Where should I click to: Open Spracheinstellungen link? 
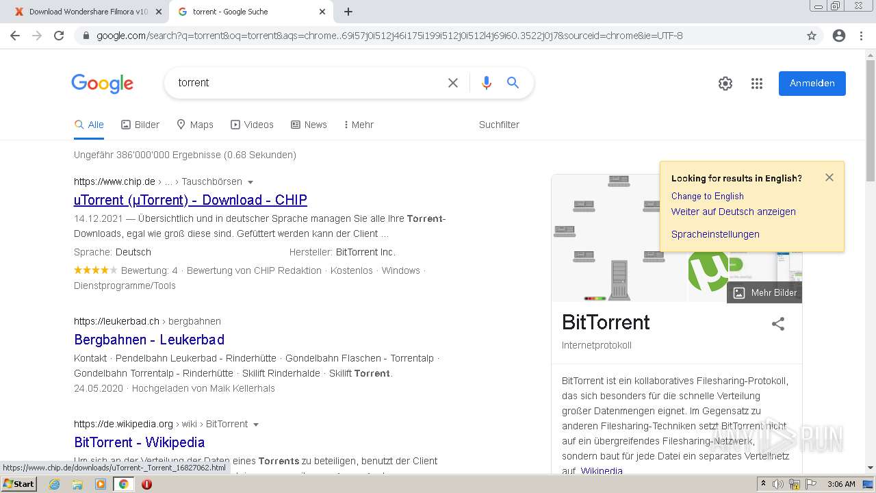[x=715, y=234]
